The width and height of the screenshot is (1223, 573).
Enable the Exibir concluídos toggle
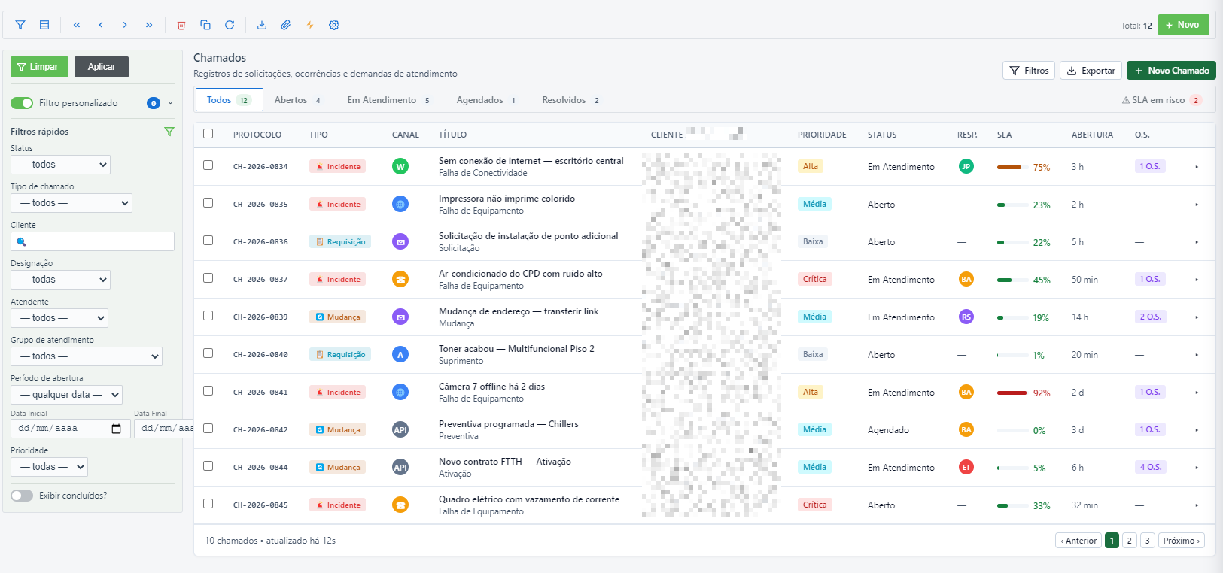(22, 496)
